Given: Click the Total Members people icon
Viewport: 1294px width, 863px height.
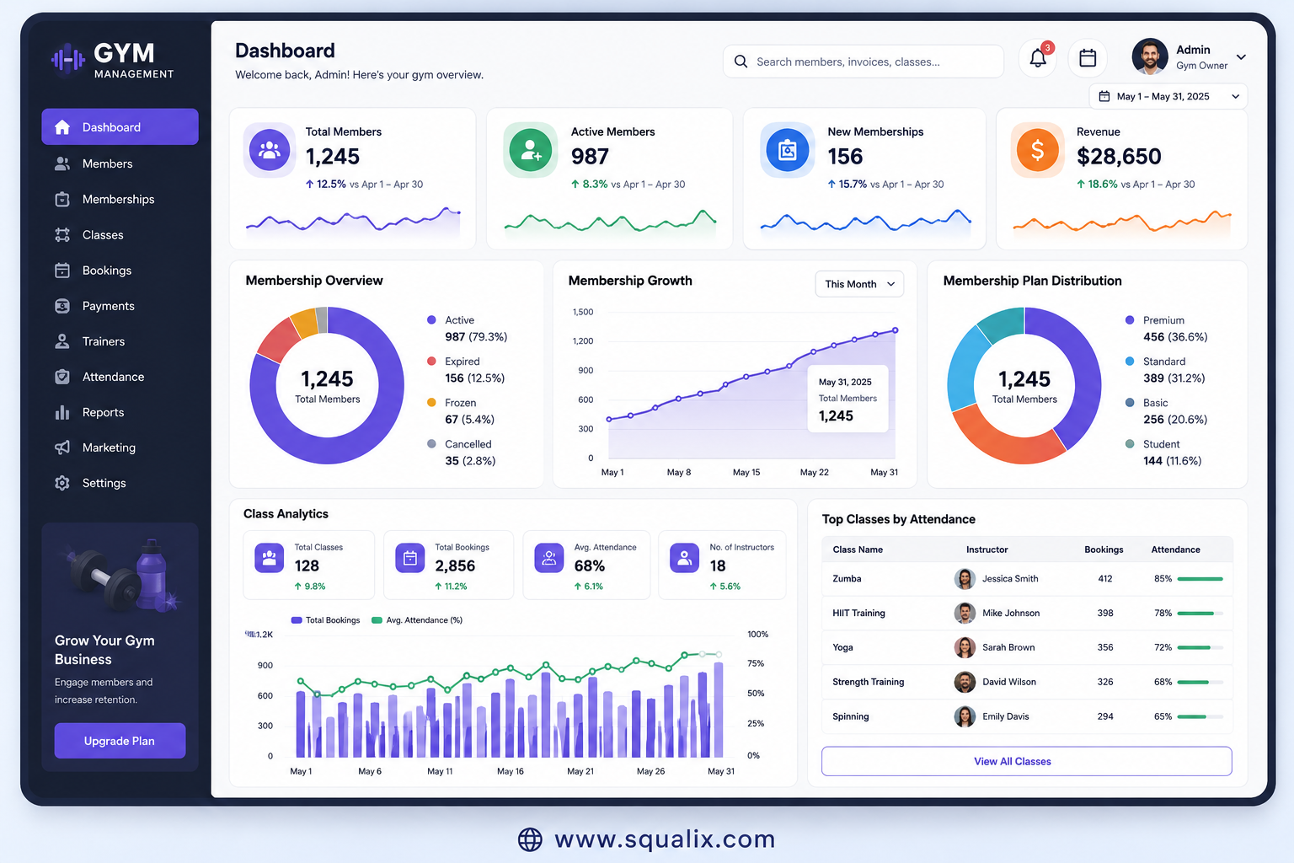Looking at the screenshot, I should coord(270,150).
